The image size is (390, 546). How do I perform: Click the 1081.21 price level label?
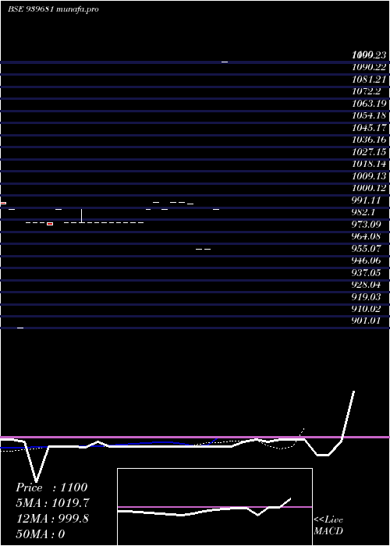pos(369,80)
